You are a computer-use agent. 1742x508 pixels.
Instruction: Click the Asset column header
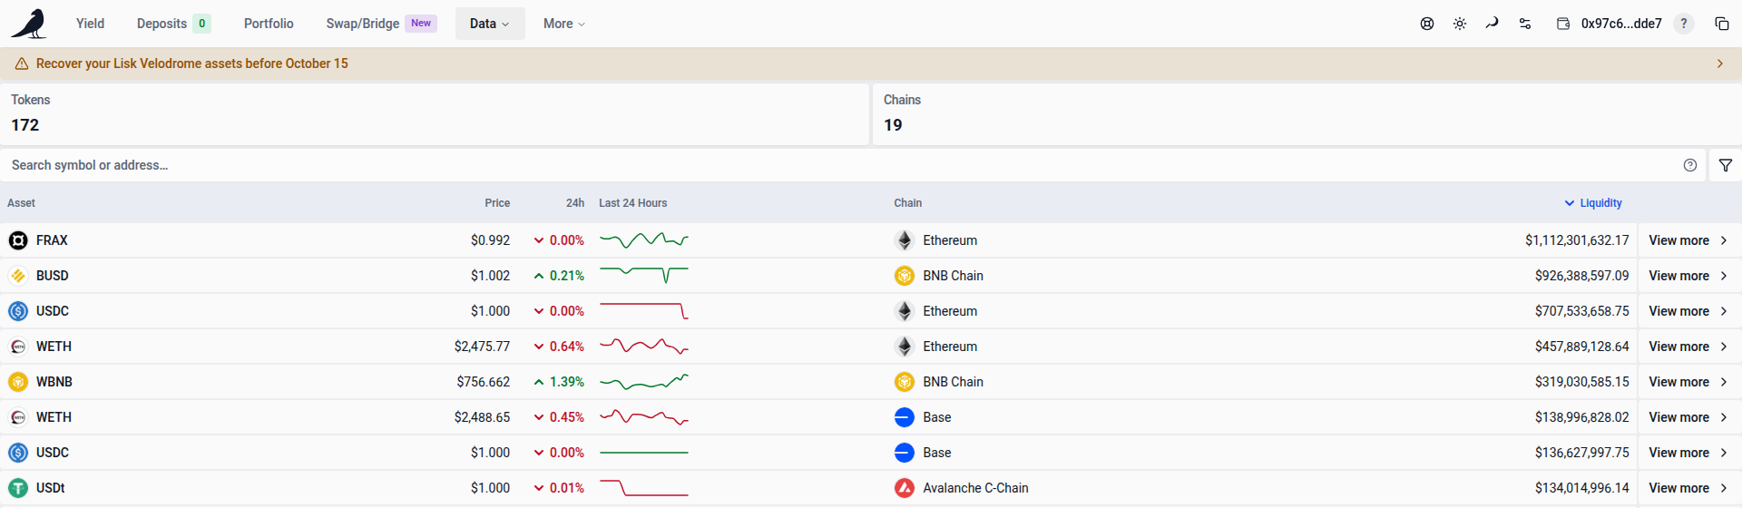point(22,203)
